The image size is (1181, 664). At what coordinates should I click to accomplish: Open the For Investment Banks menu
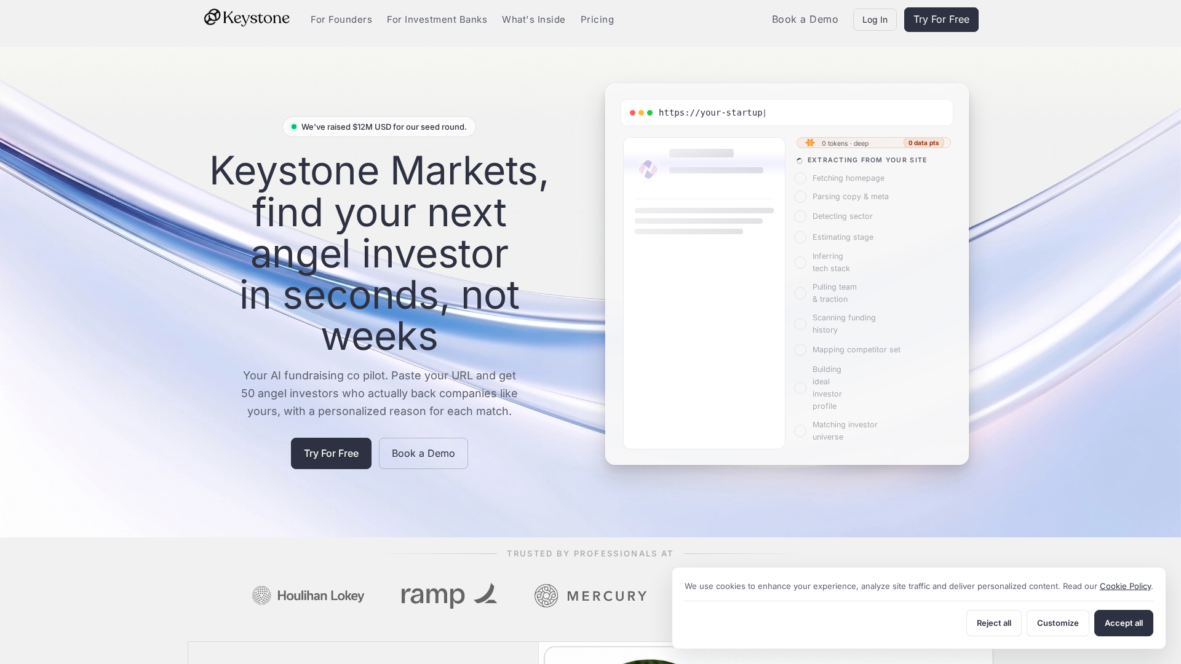[437, 20]
